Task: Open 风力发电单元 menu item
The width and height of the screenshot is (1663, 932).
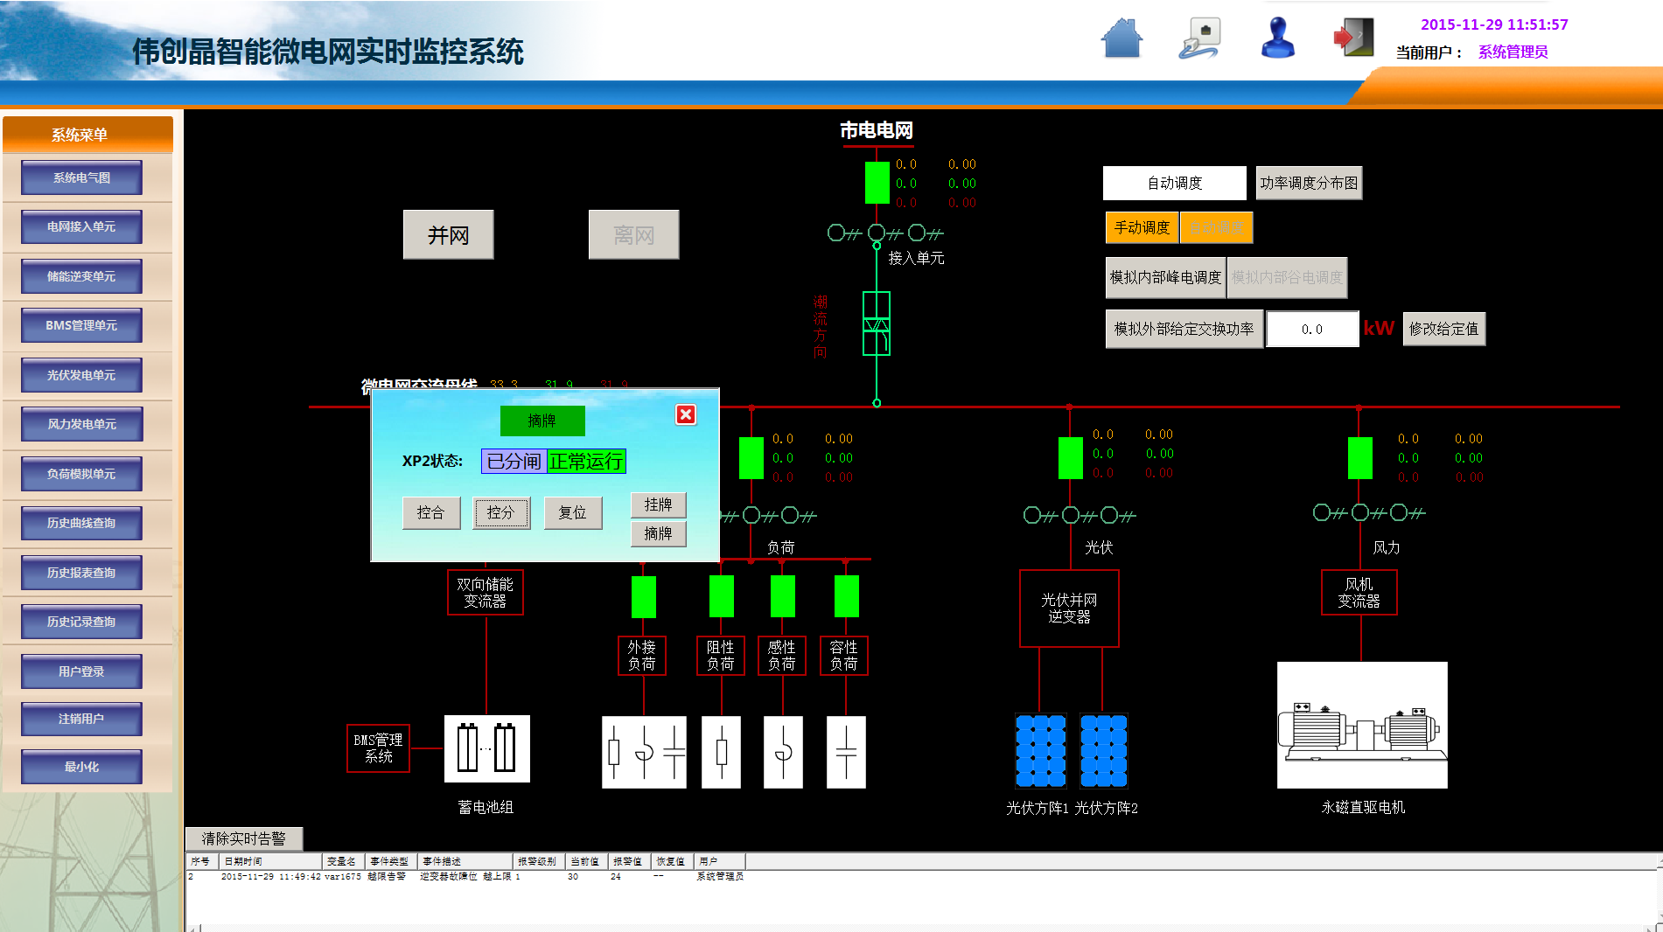Action: click(x=81, y=424)
